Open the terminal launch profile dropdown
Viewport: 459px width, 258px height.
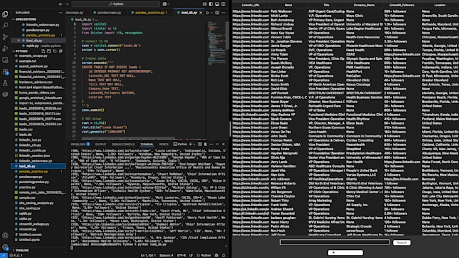pyautogui.click(x=194, y=144)
